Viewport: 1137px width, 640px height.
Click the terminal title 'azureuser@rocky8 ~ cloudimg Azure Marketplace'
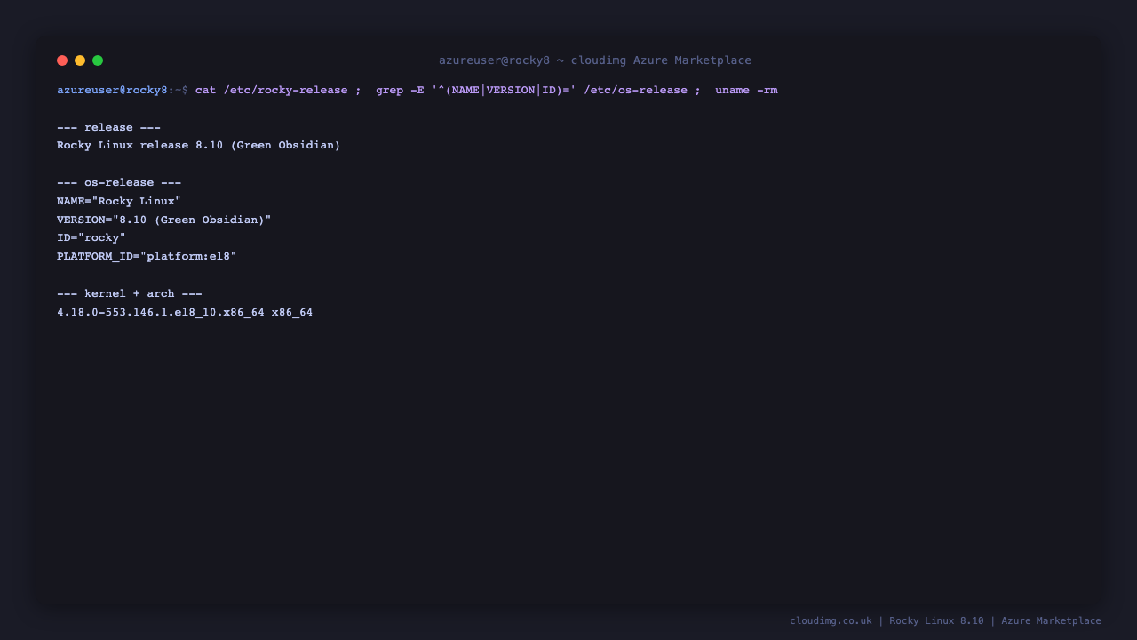point(595,60)
